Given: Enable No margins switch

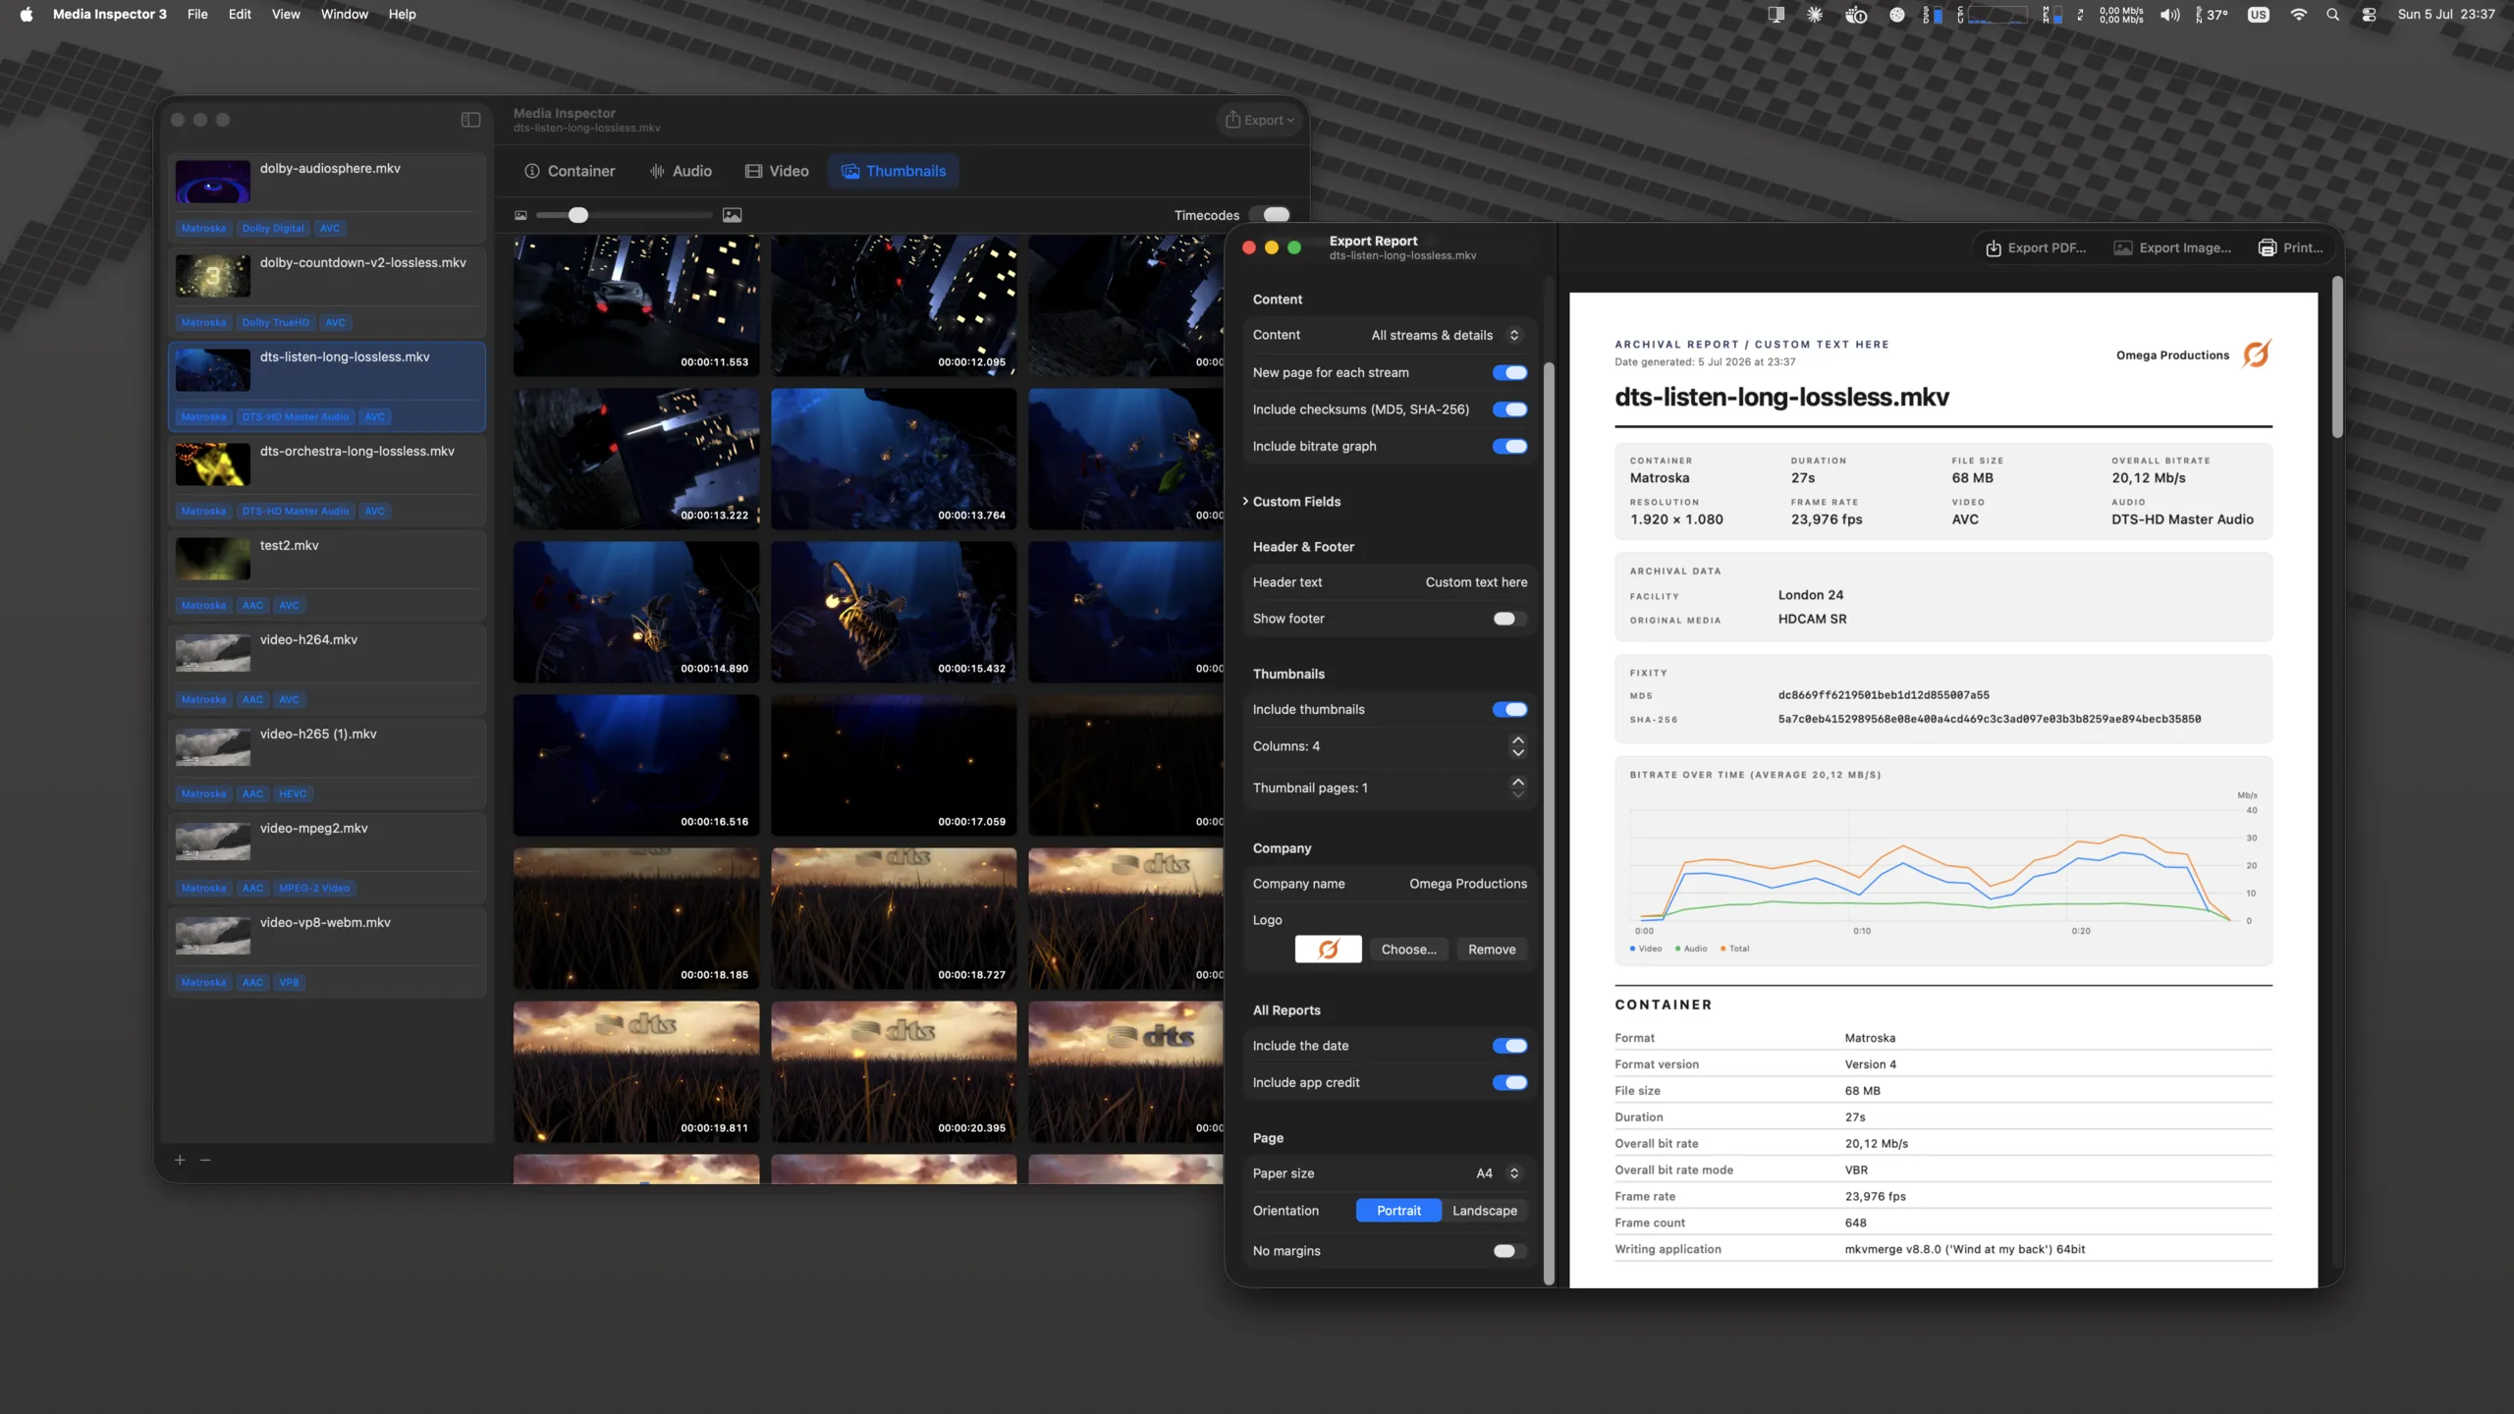Looking at the screenshot, I should tap(1509, 1251).
